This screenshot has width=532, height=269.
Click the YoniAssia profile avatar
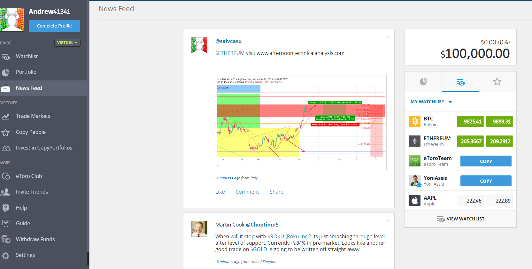click(415, 181)
